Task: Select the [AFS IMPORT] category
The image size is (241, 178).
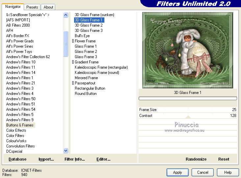Action: pos(18,20)
